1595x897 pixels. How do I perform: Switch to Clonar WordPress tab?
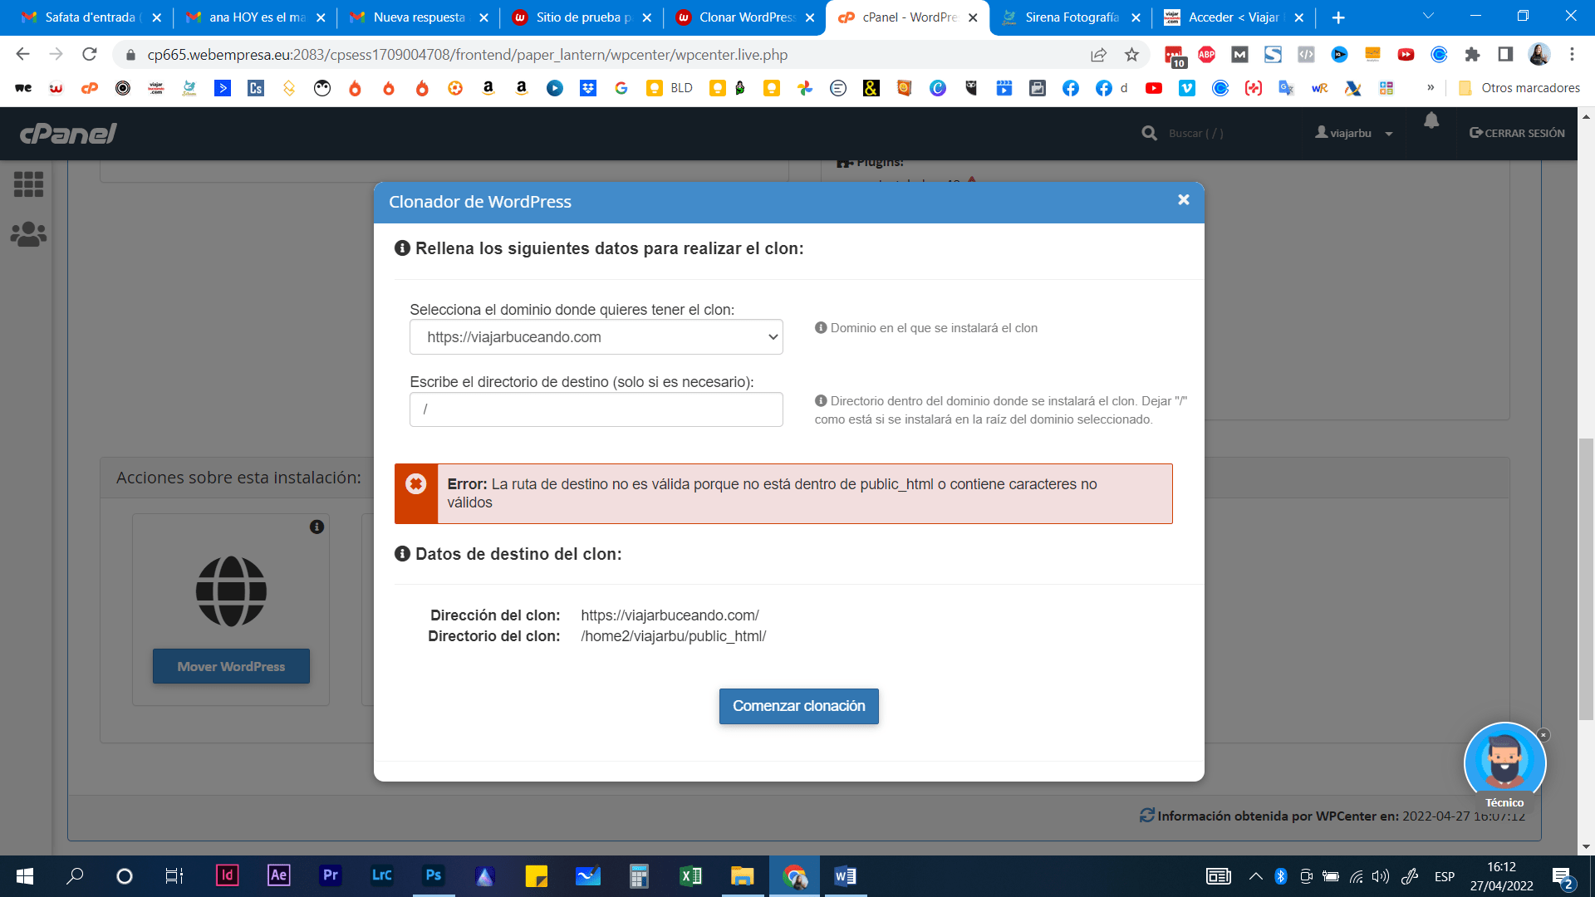[746, 17]
